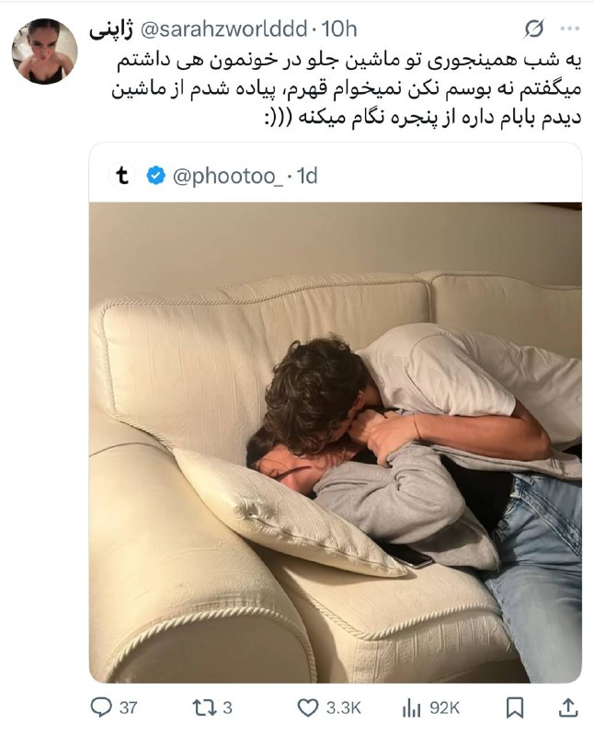Open the quoted account's t avatar
The image size is (594, 736).
click(x=122, y=176)
